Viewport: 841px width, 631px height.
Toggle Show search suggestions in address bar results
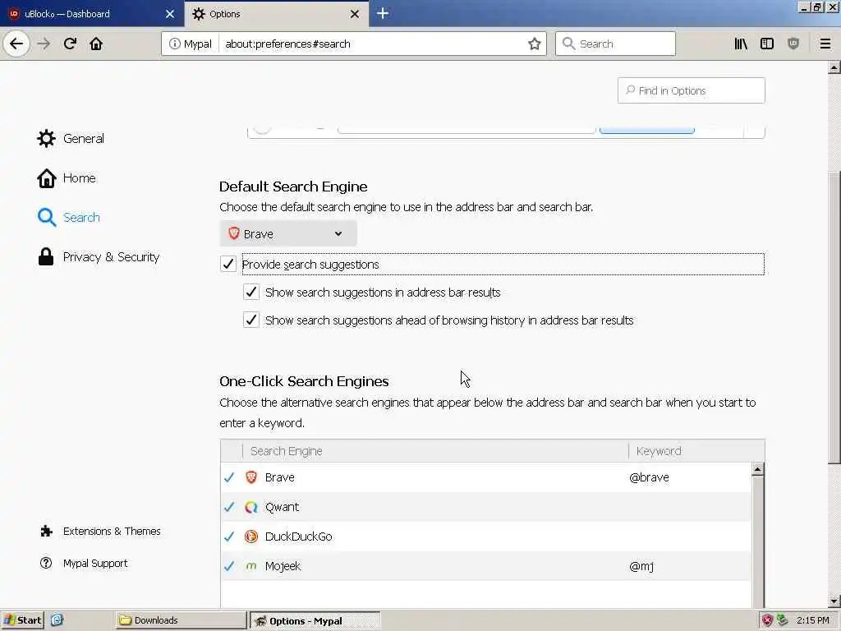coord(251,292)
